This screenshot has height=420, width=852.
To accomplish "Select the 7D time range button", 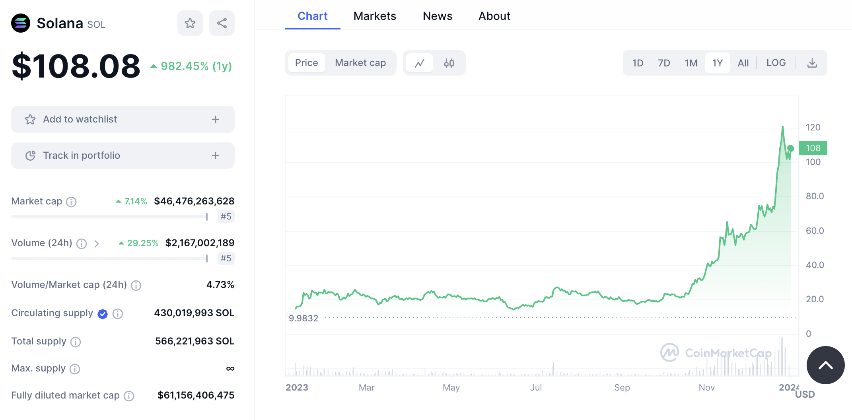I will 664,63.
